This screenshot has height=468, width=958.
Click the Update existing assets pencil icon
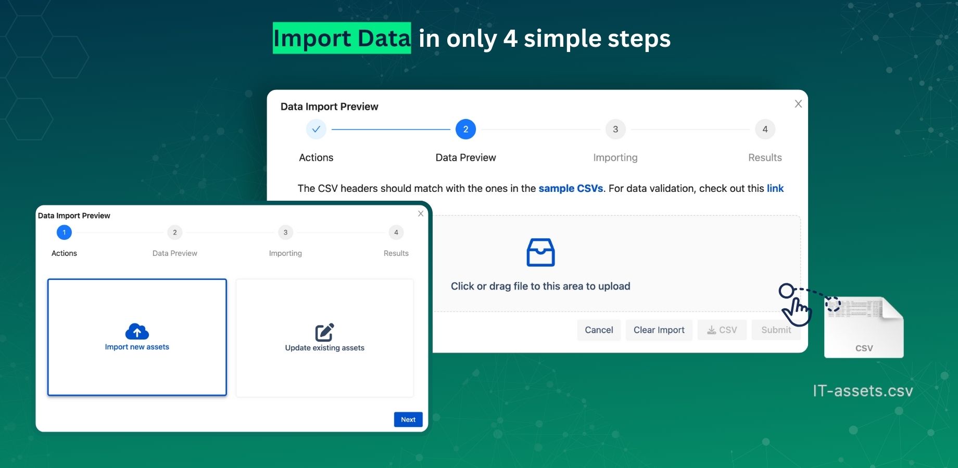pyautogui.click(x=324, y=332)
